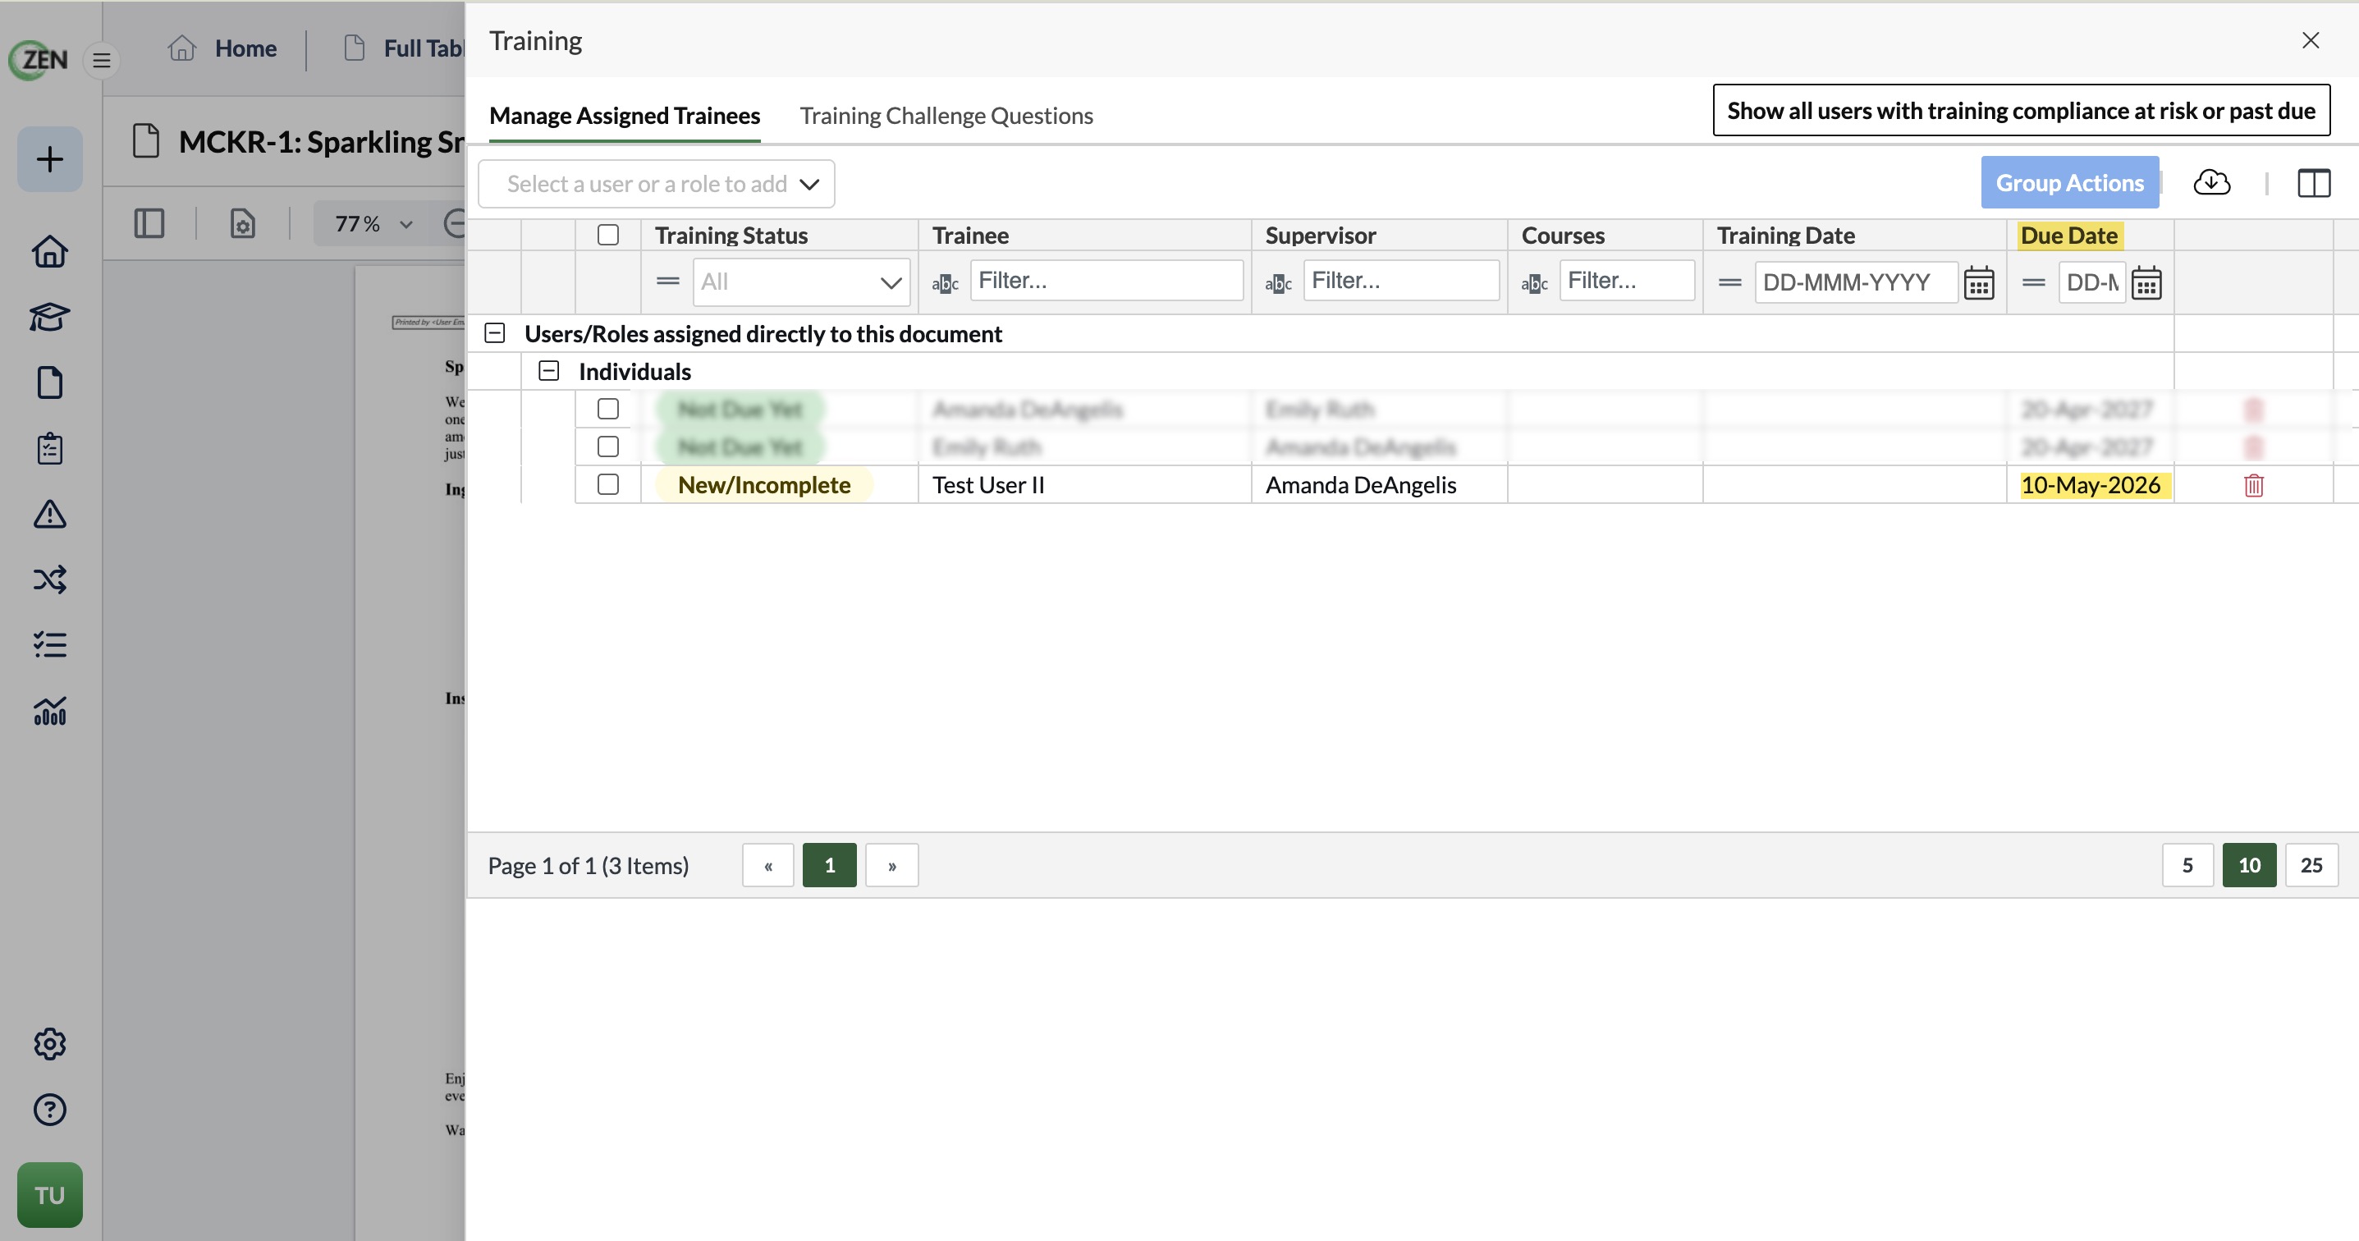Open the settings gear icon in sidebar
This screenshot has width=2359, height=1241.
(49, 1044)
